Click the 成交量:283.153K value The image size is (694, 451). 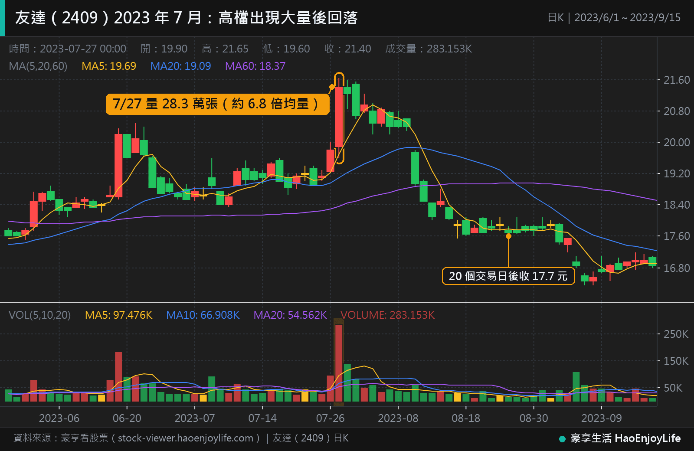[x=429, y=49]
